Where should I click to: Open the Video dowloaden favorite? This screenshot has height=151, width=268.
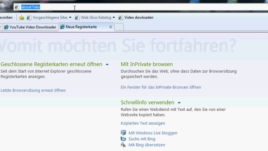pyautogui.click(x=139, y=18)
